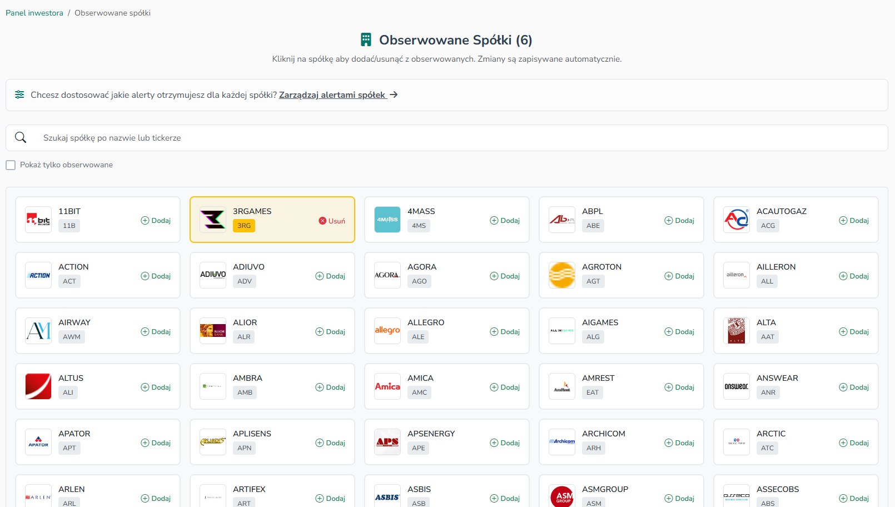Add AIGAMES via its Dodaj button
The height and width of the screenshot is (507, 895).
click(679, 331)
